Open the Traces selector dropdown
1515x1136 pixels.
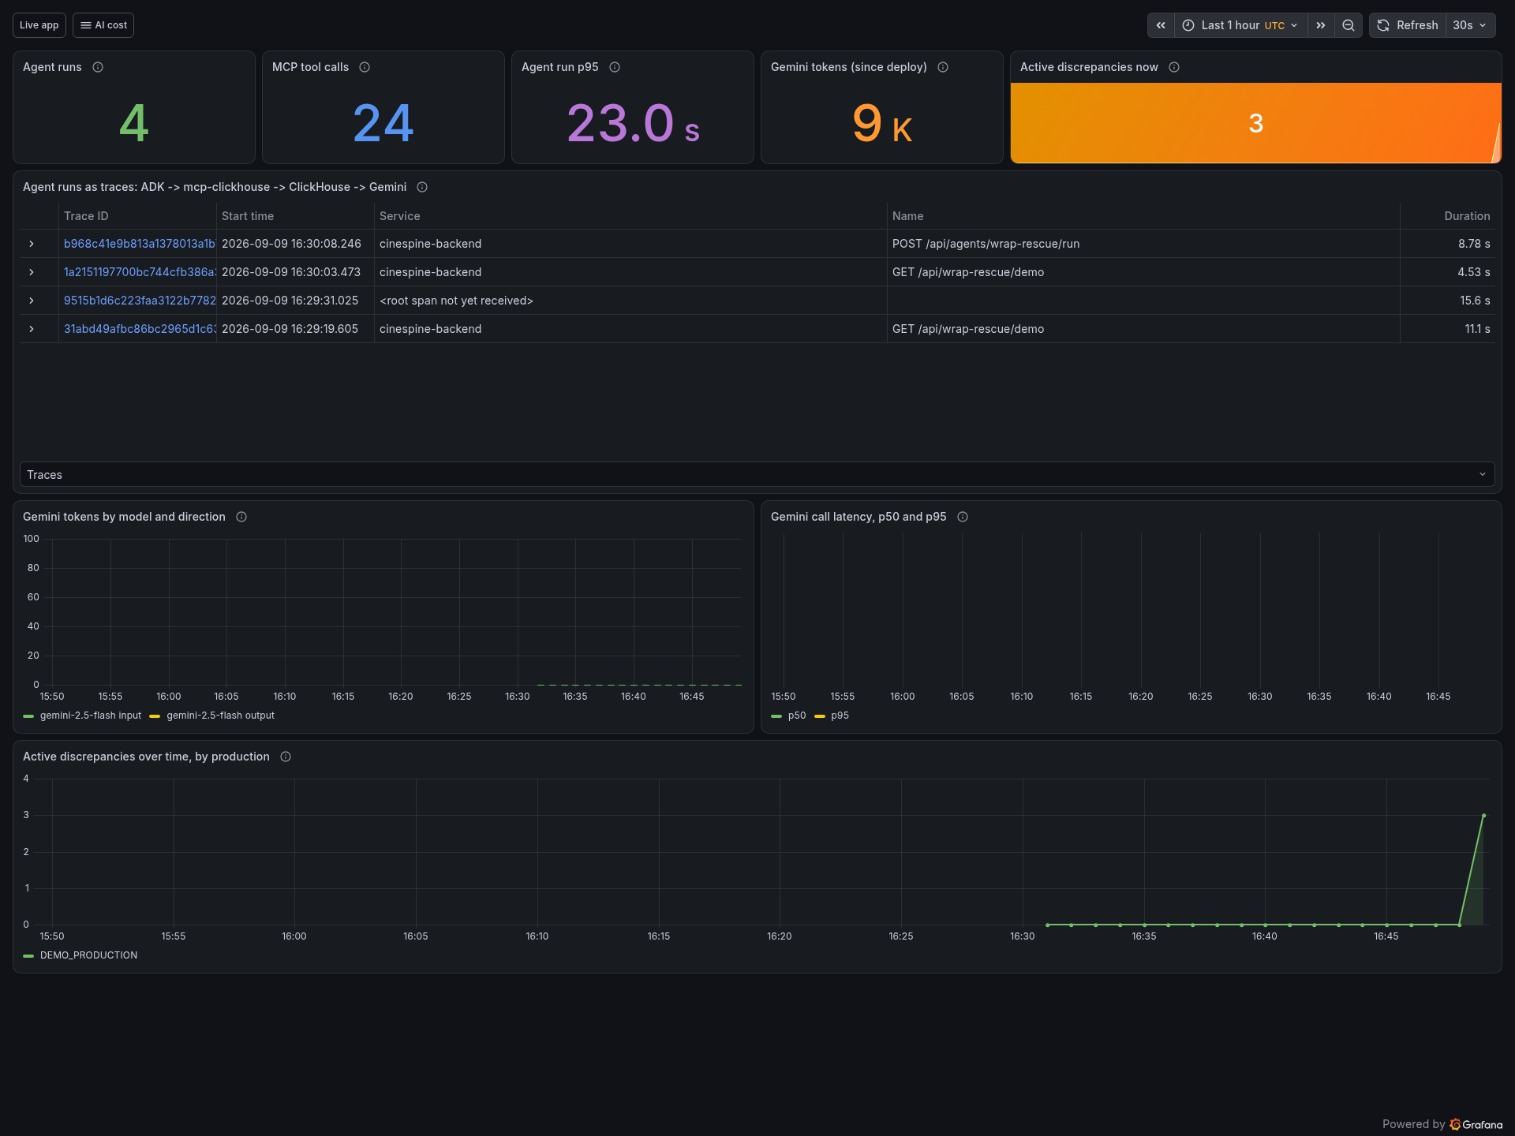pyautogui.click(x=757, y=474)
